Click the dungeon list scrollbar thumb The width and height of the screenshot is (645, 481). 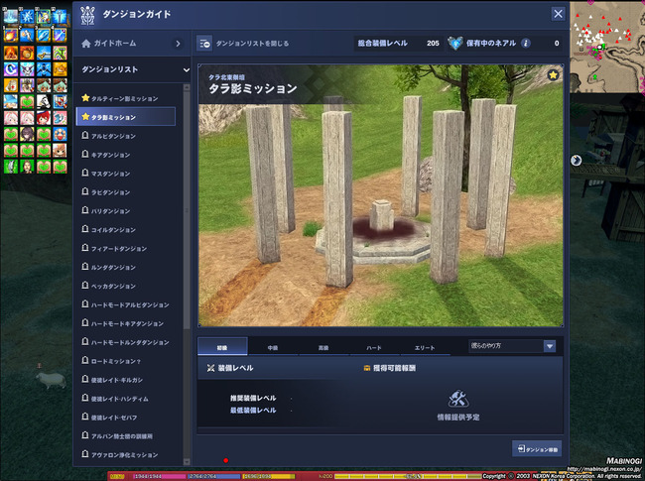[x=187, y=209]
